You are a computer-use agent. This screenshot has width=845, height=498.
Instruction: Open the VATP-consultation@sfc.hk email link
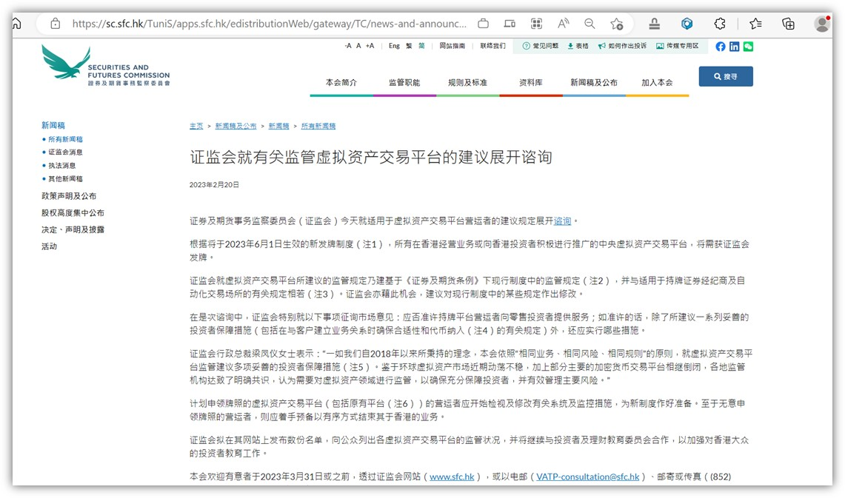[x=587, y=477]
